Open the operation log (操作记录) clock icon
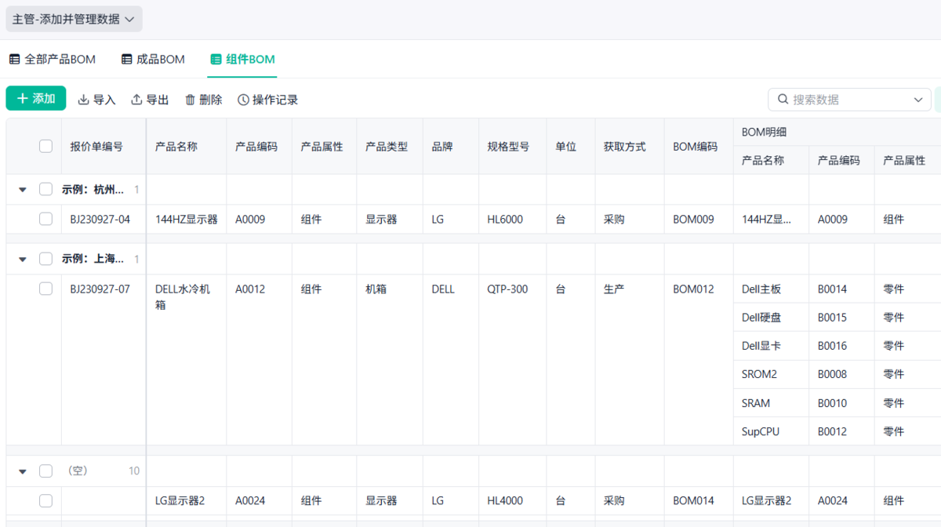The image size is (941, 527). point(243,100)
